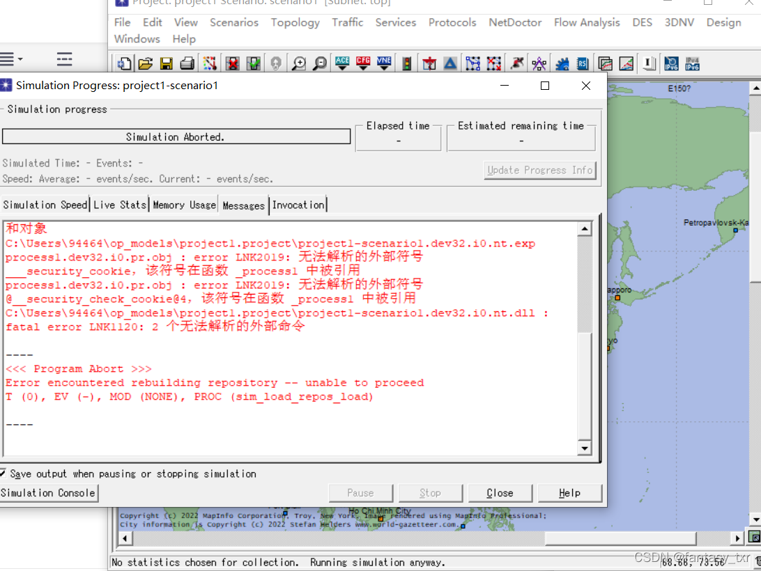Click the New Project toolbar icon
Screen dimensions: 761x571
[124, 63]
